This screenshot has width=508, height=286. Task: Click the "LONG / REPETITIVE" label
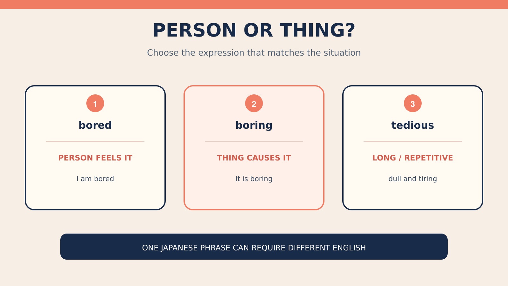click(413, 158)
